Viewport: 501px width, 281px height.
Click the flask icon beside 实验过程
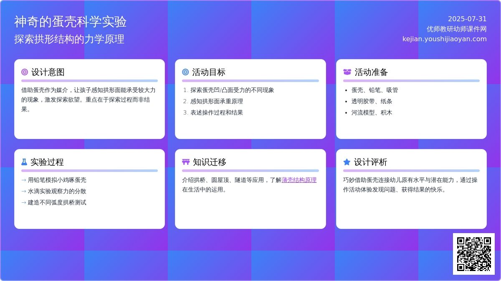click(x=24, y=162)
